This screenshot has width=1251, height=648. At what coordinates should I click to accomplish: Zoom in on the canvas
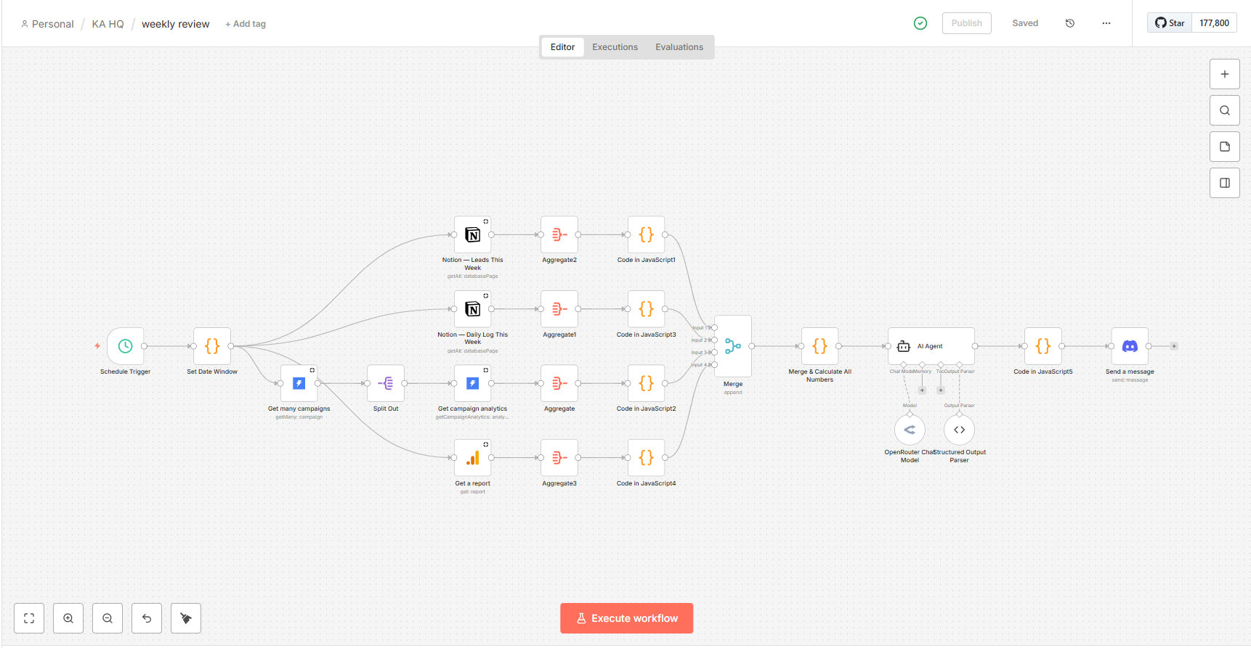[68, 618]
